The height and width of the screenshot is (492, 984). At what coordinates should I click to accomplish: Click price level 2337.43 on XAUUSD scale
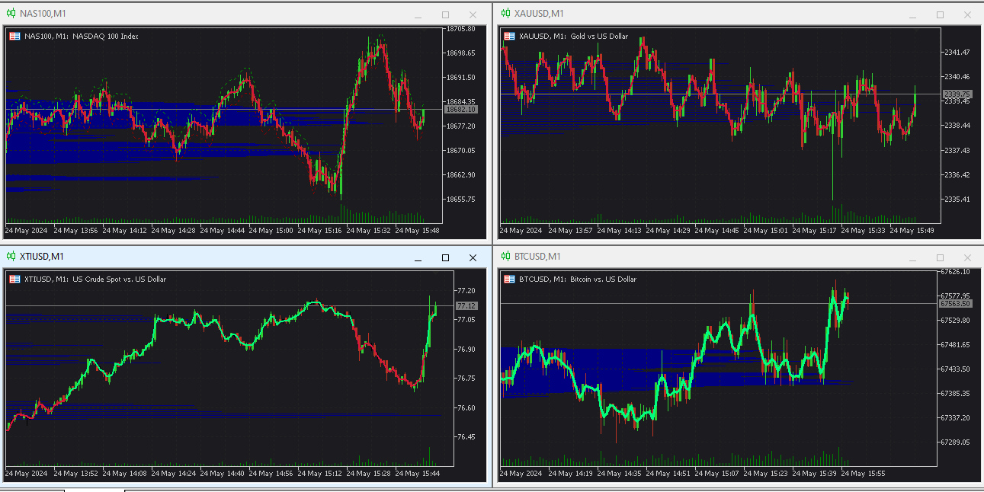pos(957,151)
